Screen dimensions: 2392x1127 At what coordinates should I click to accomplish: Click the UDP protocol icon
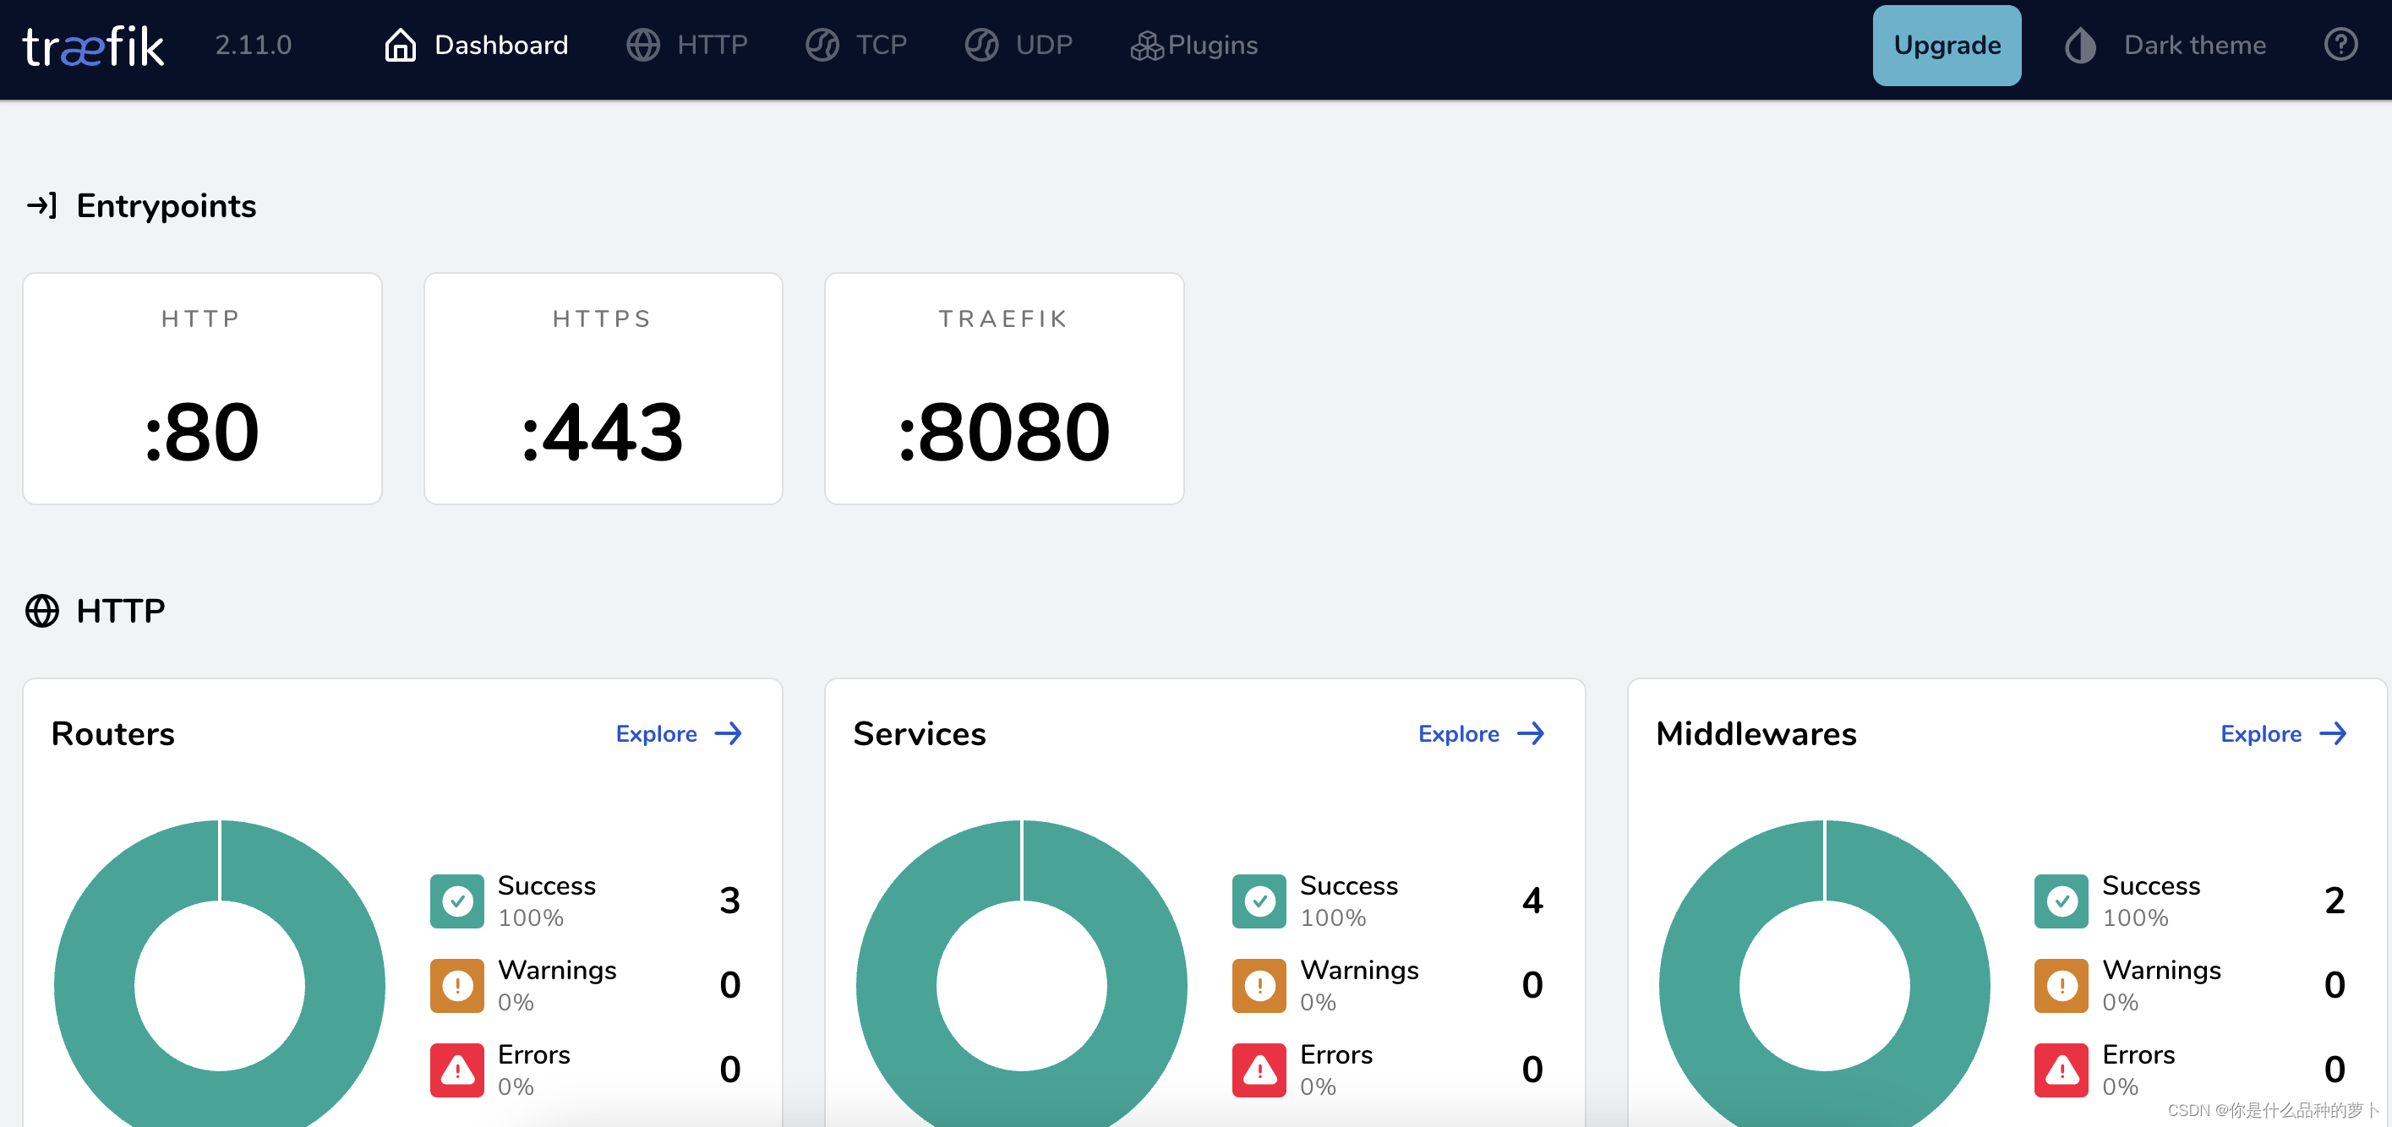tap(981, 45)
